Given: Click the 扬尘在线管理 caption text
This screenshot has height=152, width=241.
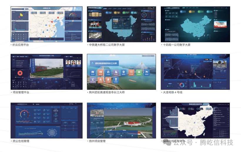Looking at the screenshot, I should pos(21,141).
